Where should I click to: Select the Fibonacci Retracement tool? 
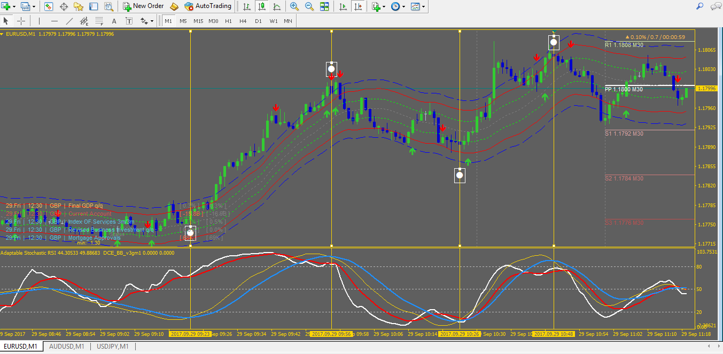coord(99,21)
